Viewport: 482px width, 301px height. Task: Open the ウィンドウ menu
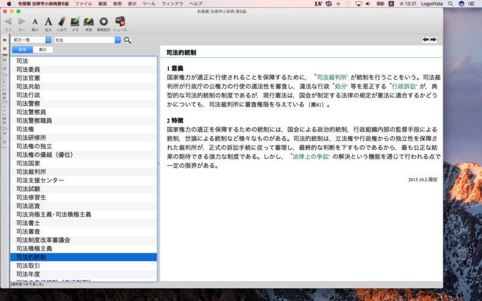click(172, 4)
